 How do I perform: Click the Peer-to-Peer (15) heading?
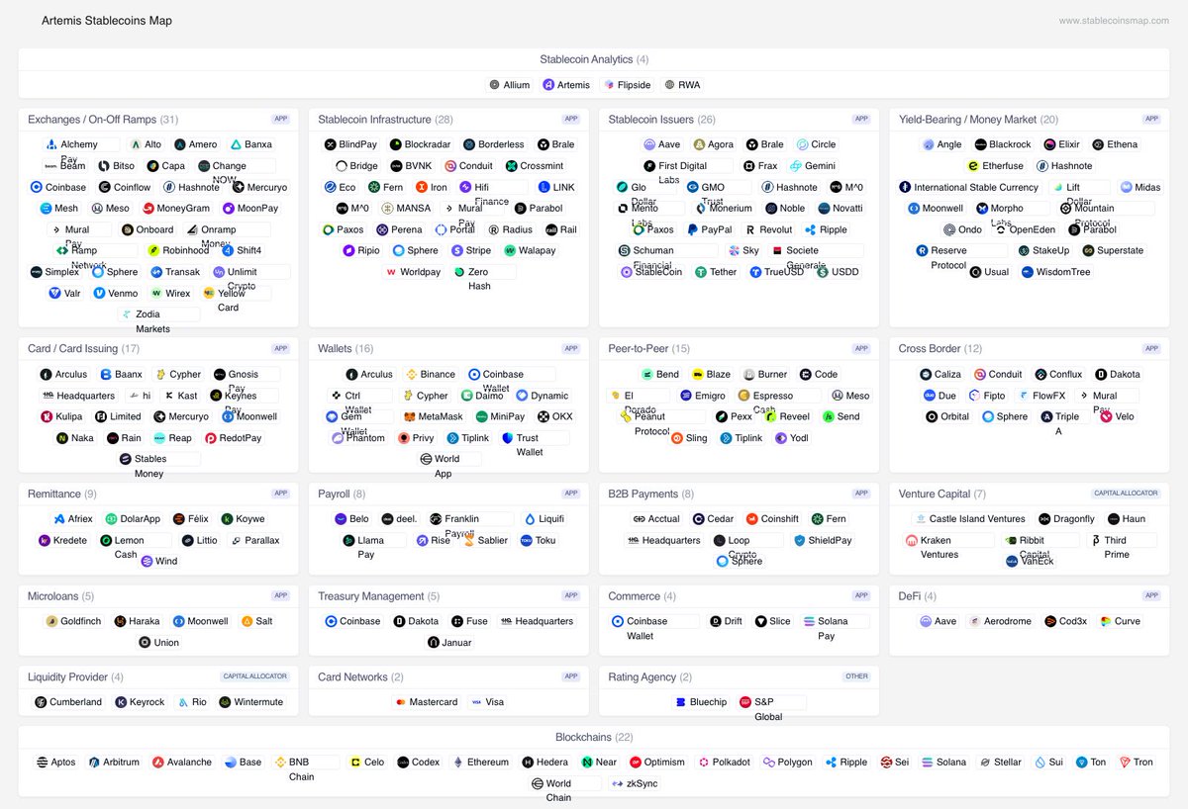pos(649,349)
